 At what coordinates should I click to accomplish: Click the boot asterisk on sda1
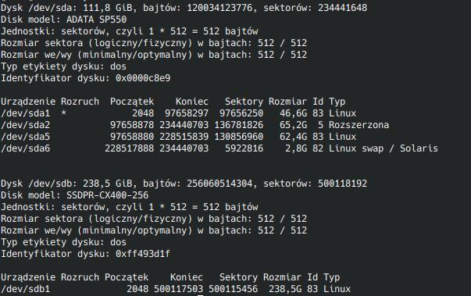[x=64, y=113]
